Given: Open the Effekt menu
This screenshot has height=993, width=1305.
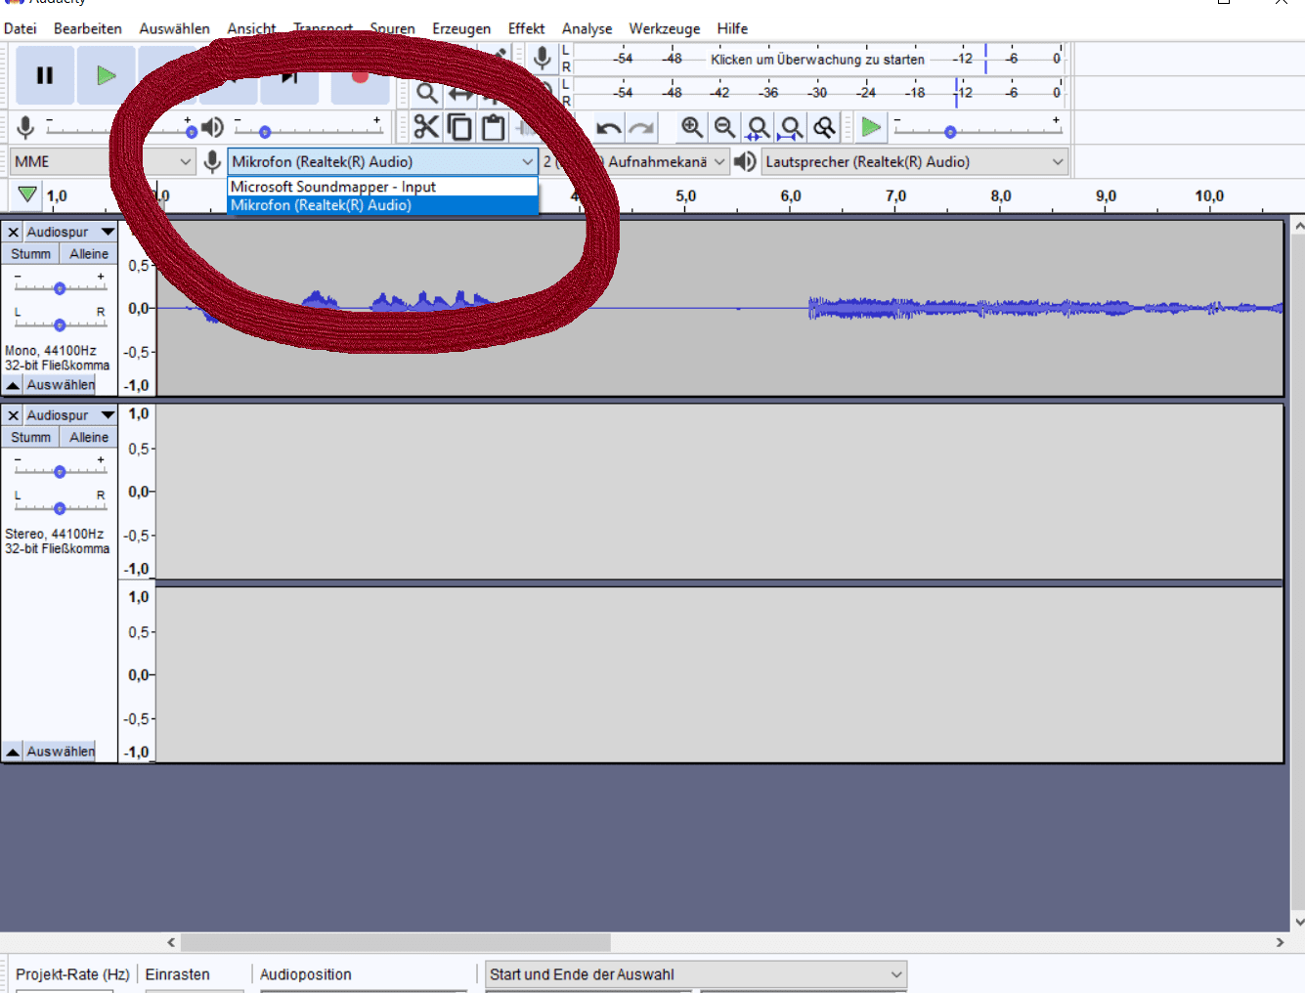Looking at the screenshot, I should pos(526,28).
